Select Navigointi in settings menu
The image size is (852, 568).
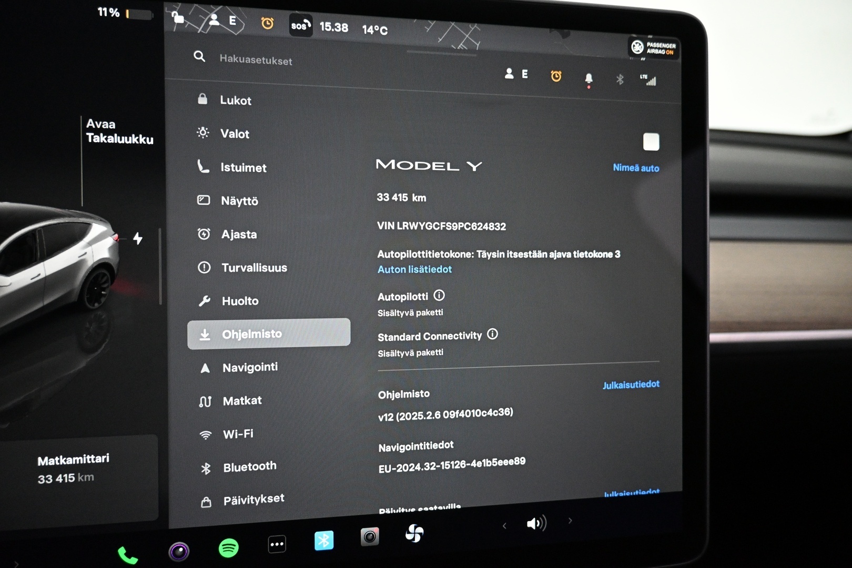(249, 367)
